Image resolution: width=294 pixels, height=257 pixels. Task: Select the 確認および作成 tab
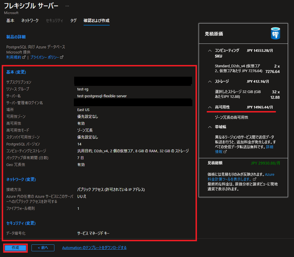pos(96,21)
